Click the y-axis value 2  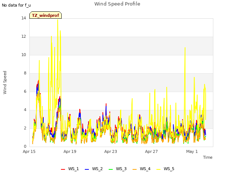pos(25,128)
